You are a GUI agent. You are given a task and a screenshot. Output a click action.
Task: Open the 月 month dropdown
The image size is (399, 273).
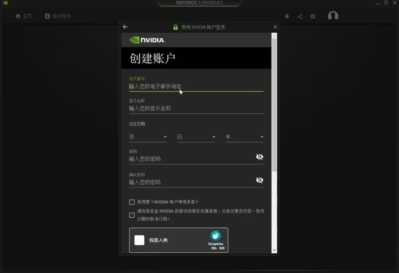[x=148, y=137]
